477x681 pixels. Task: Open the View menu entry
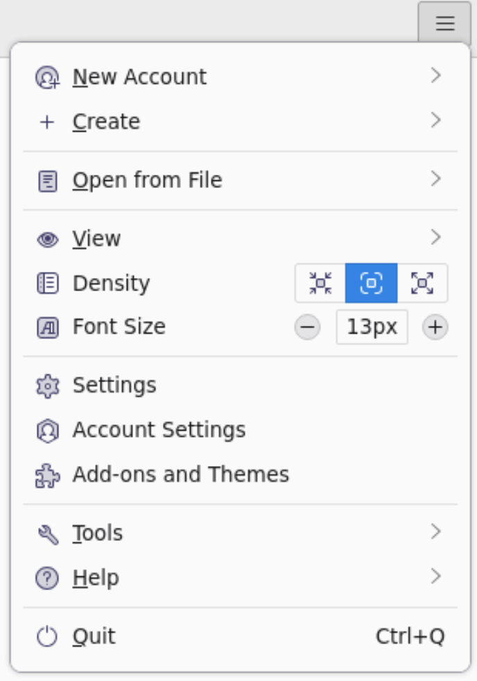tap(241, 239)
